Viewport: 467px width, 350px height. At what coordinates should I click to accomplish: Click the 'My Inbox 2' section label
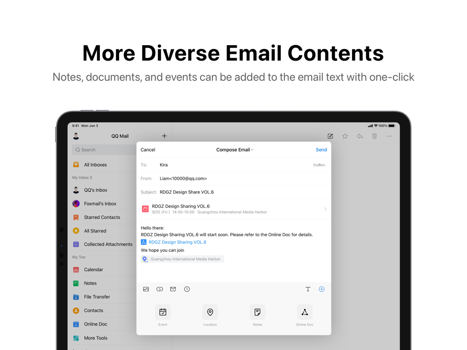tap(82, 177)
